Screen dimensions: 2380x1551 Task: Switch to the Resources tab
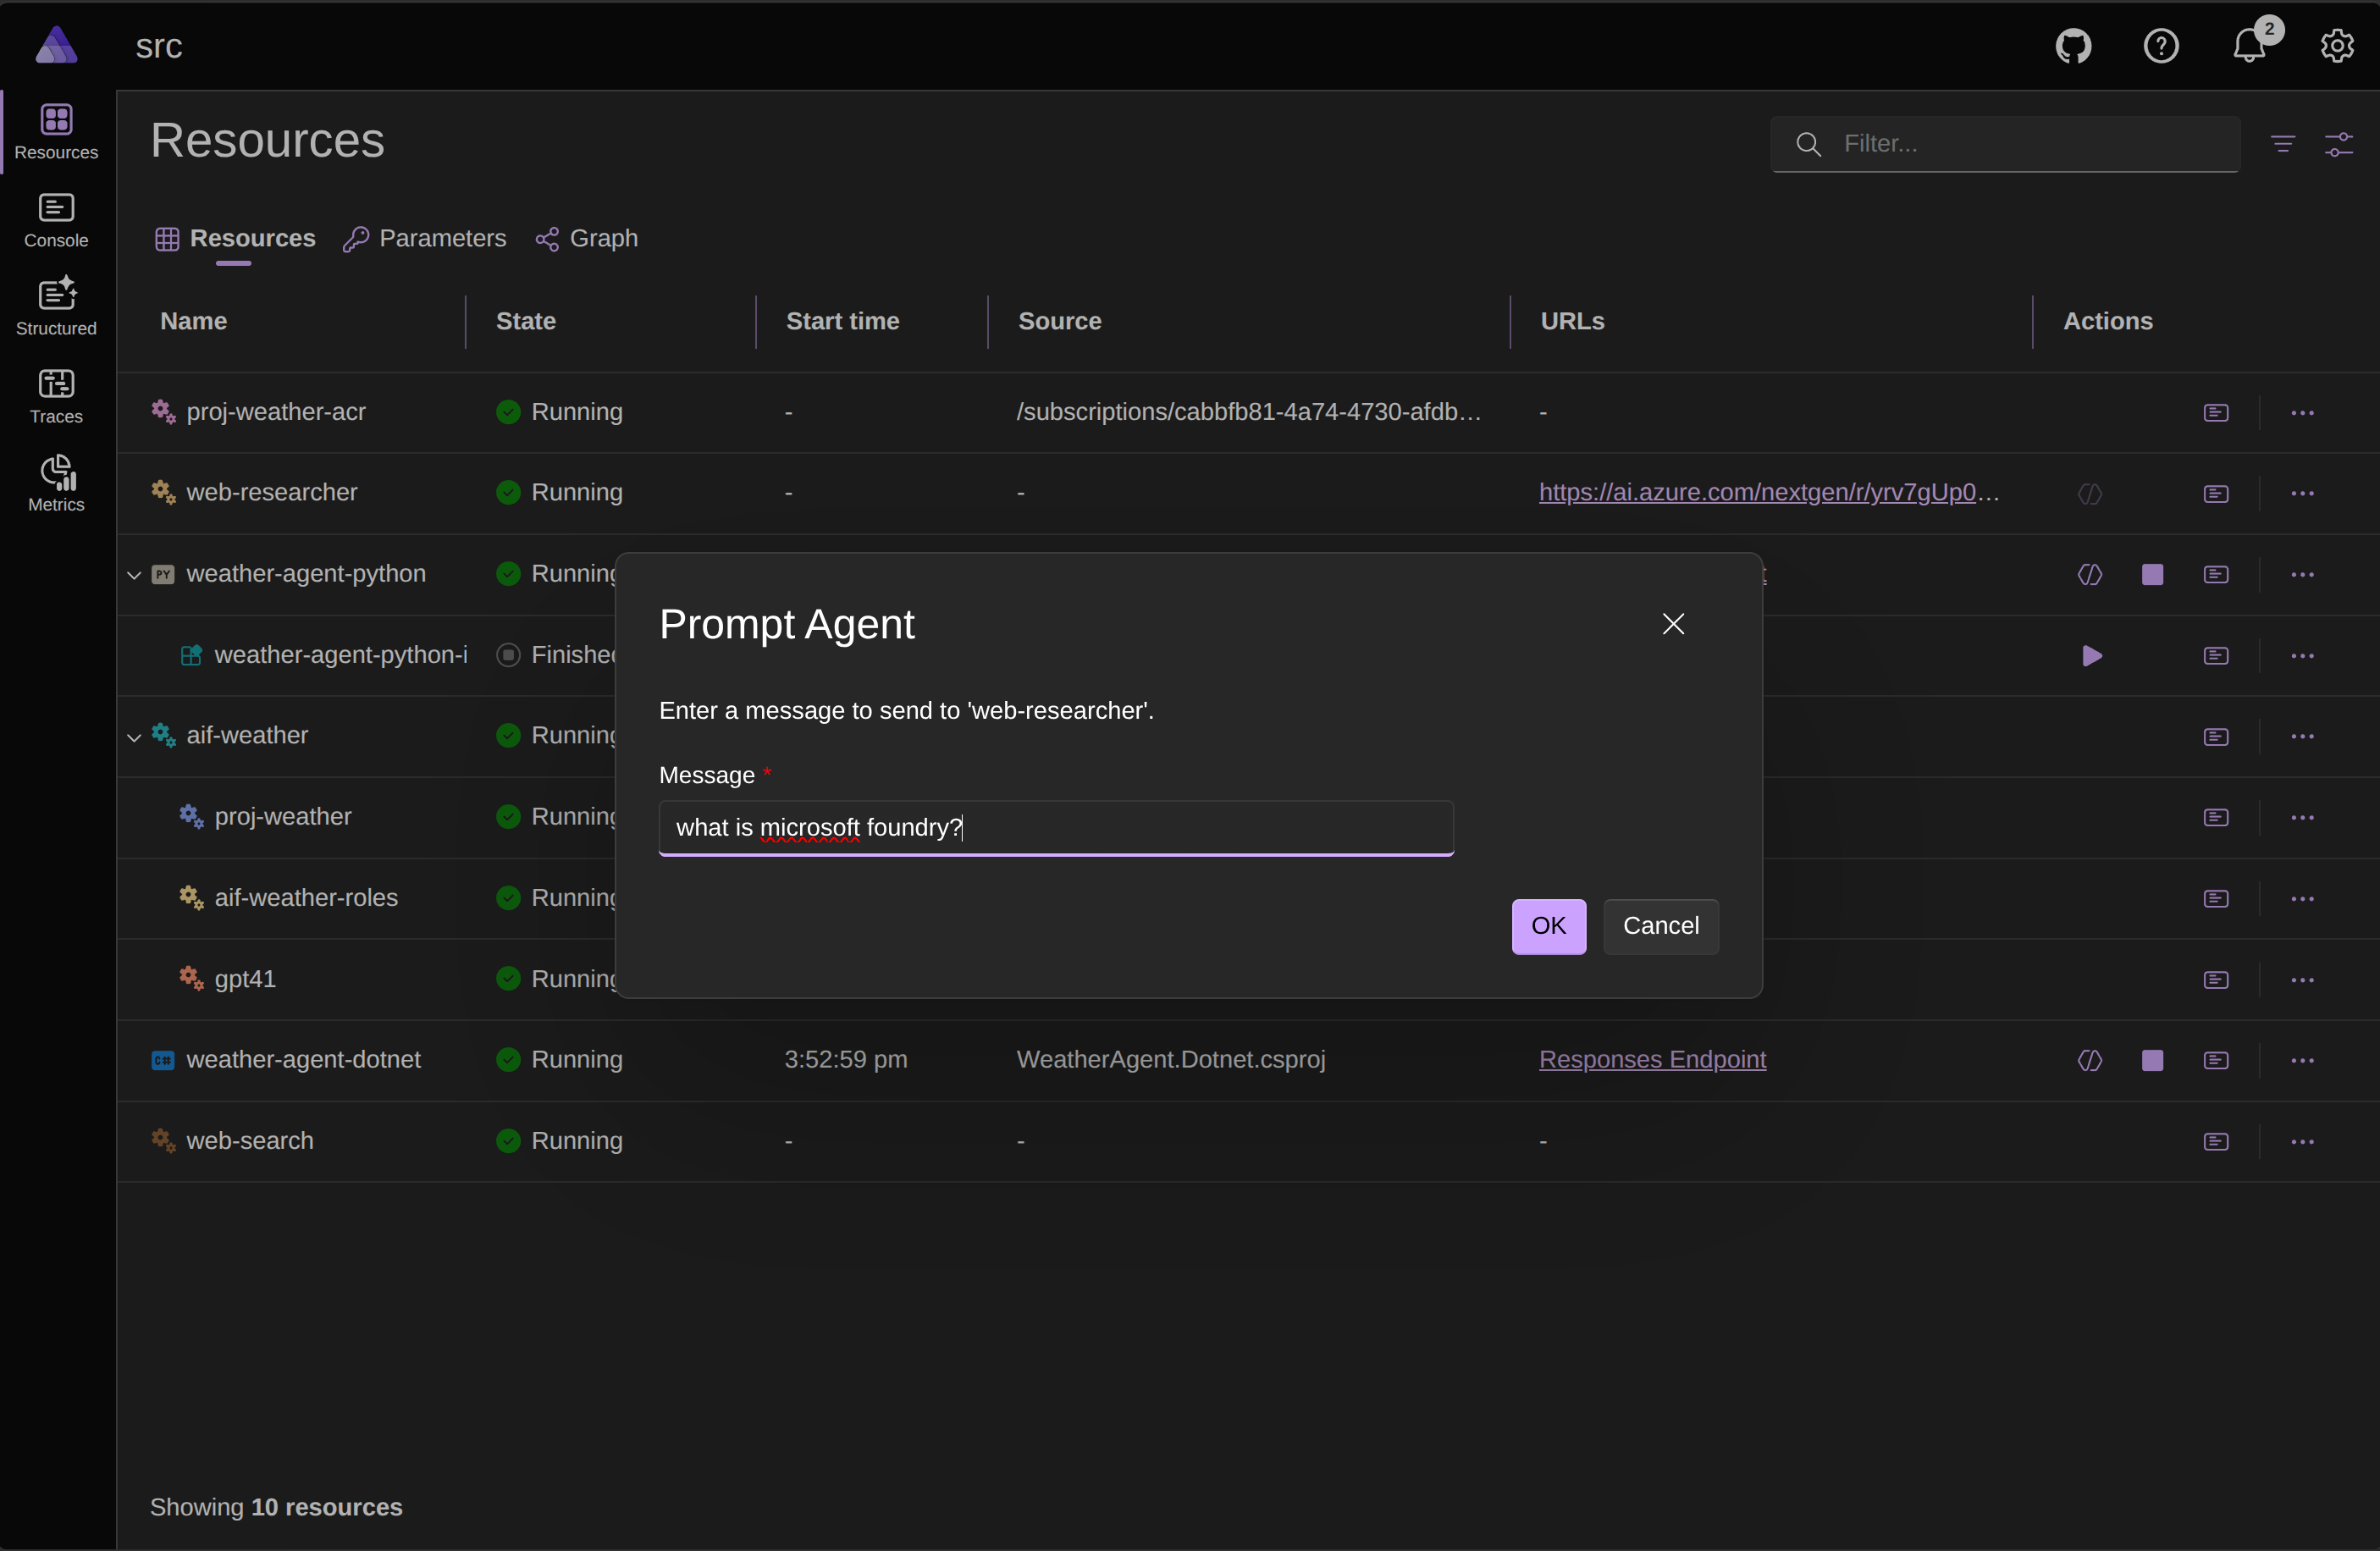pos(235,239)
